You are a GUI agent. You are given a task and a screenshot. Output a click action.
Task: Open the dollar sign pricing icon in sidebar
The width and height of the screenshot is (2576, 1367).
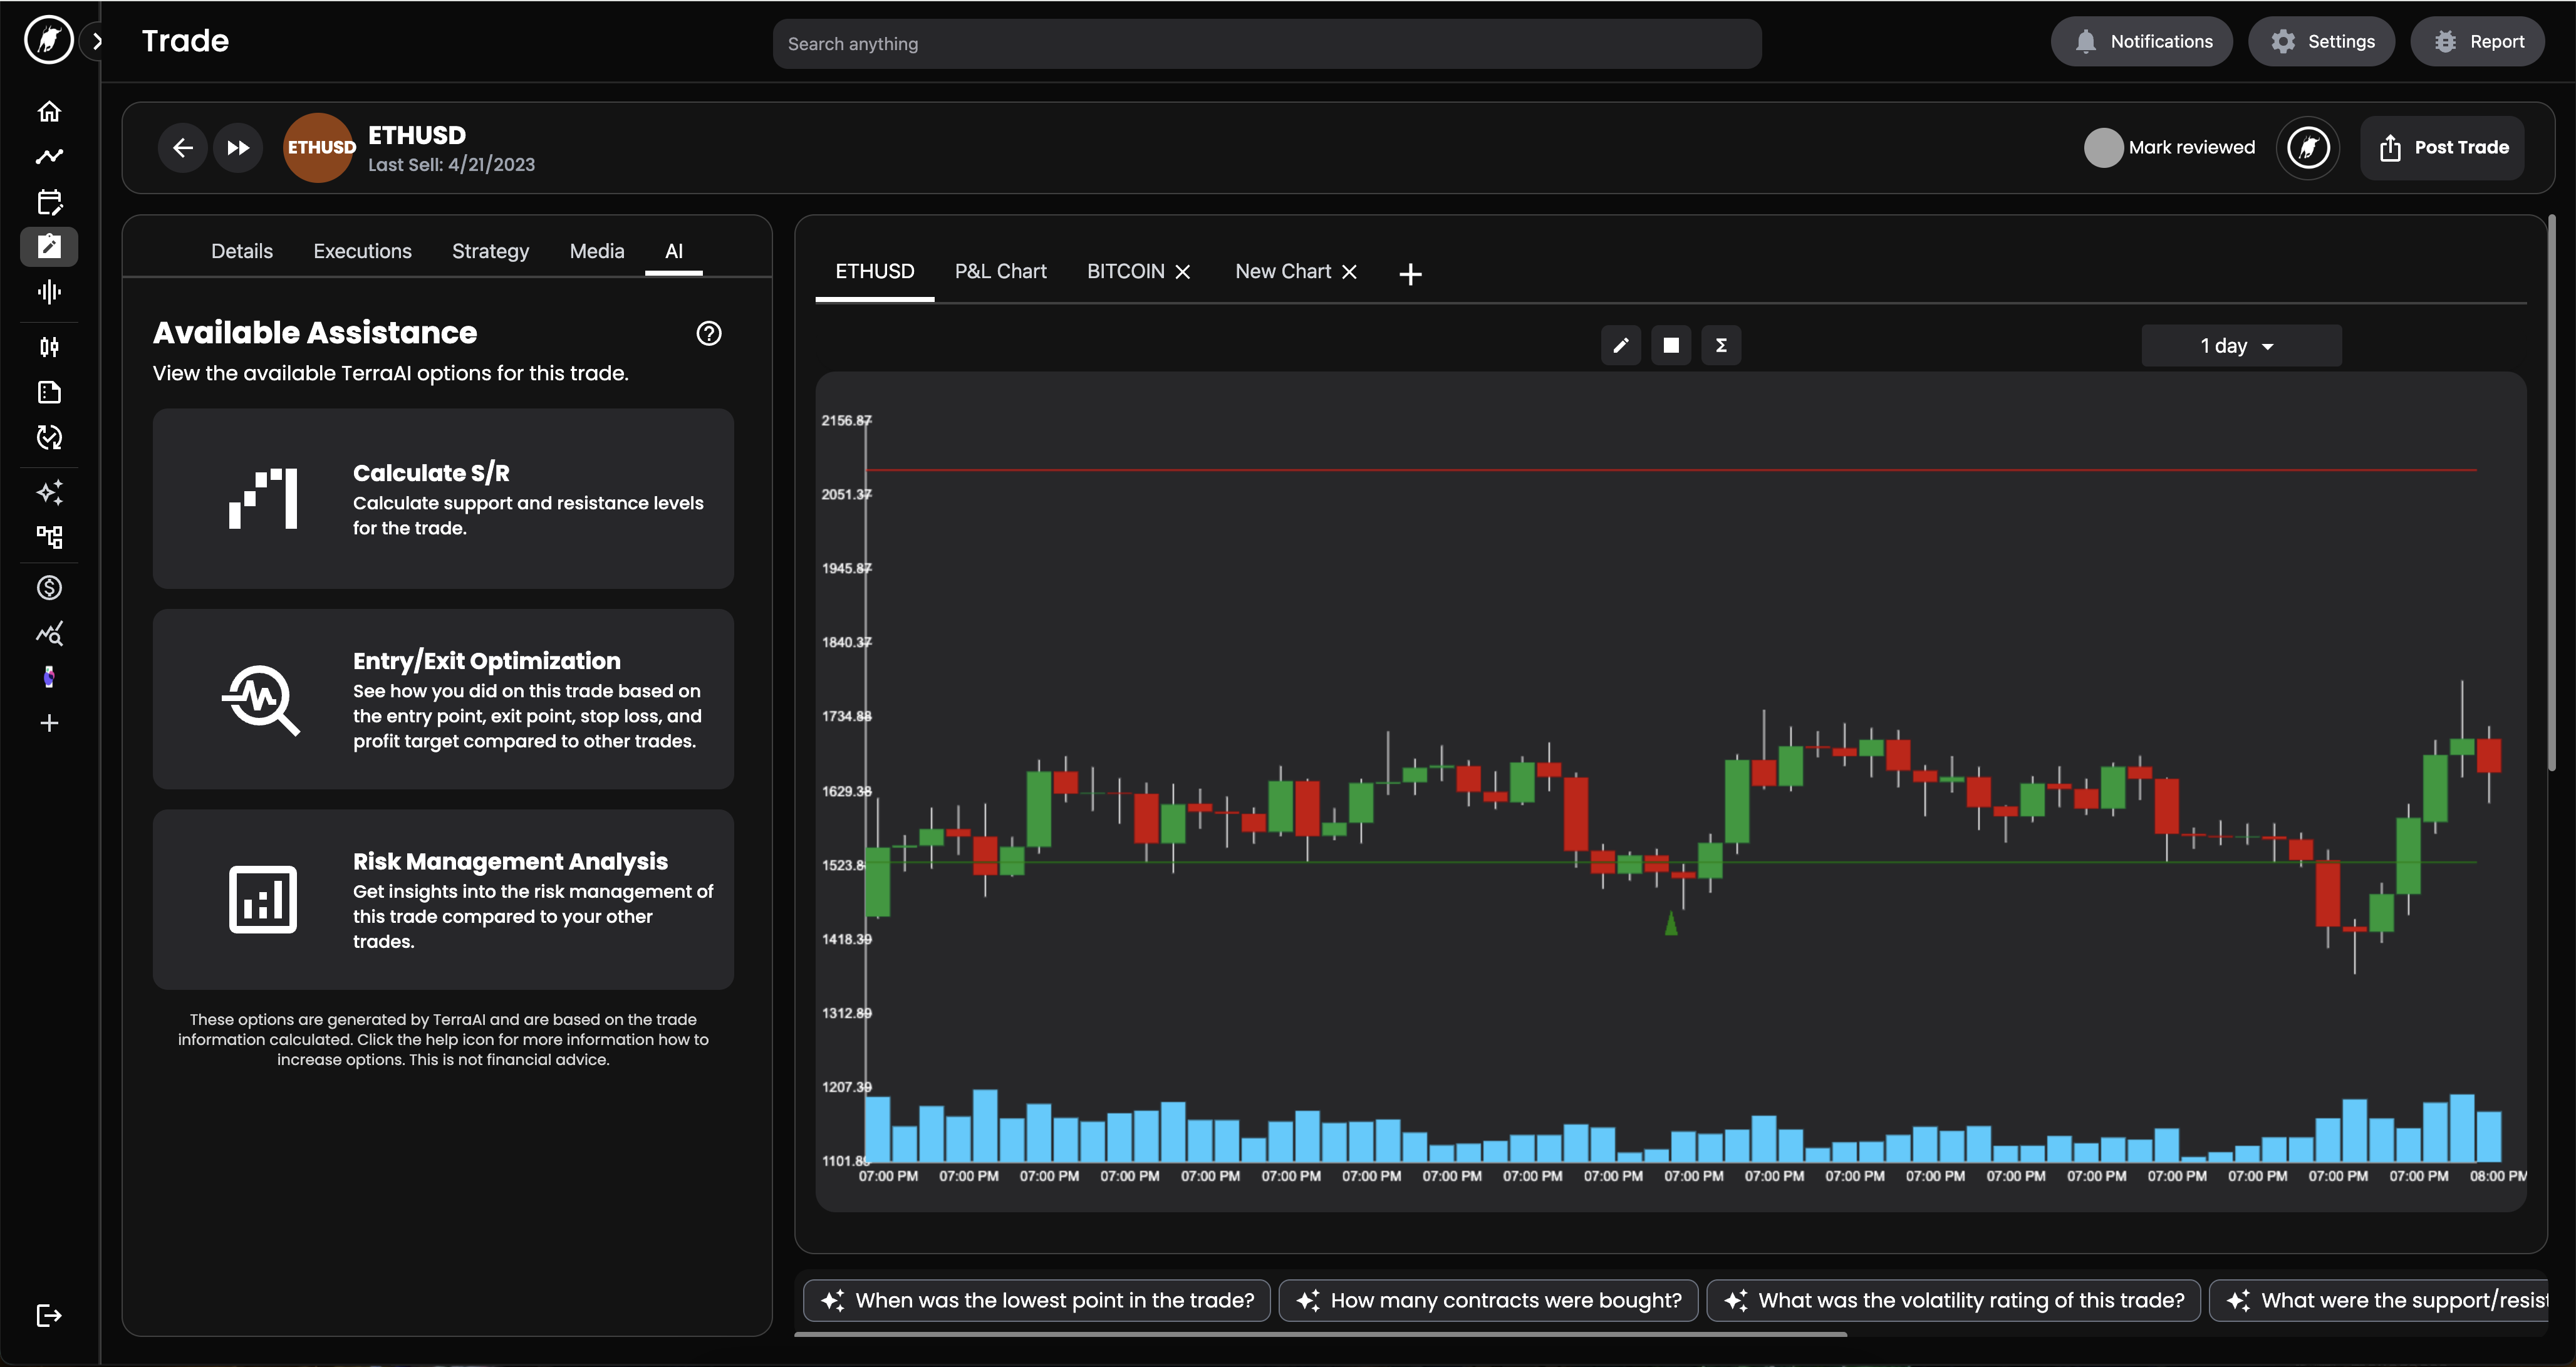click(48, 587)
